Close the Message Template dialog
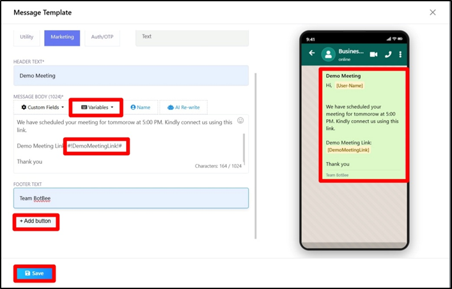This screenshot has height=289, width=452. [x=433, y=12]
